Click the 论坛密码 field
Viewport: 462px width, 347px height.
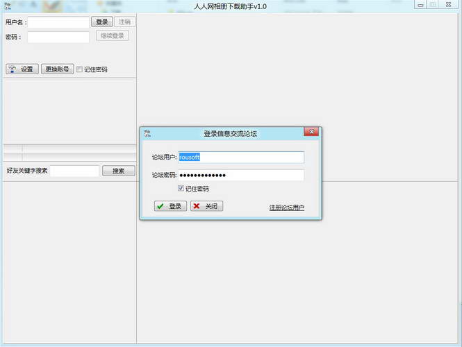(241, 175)
